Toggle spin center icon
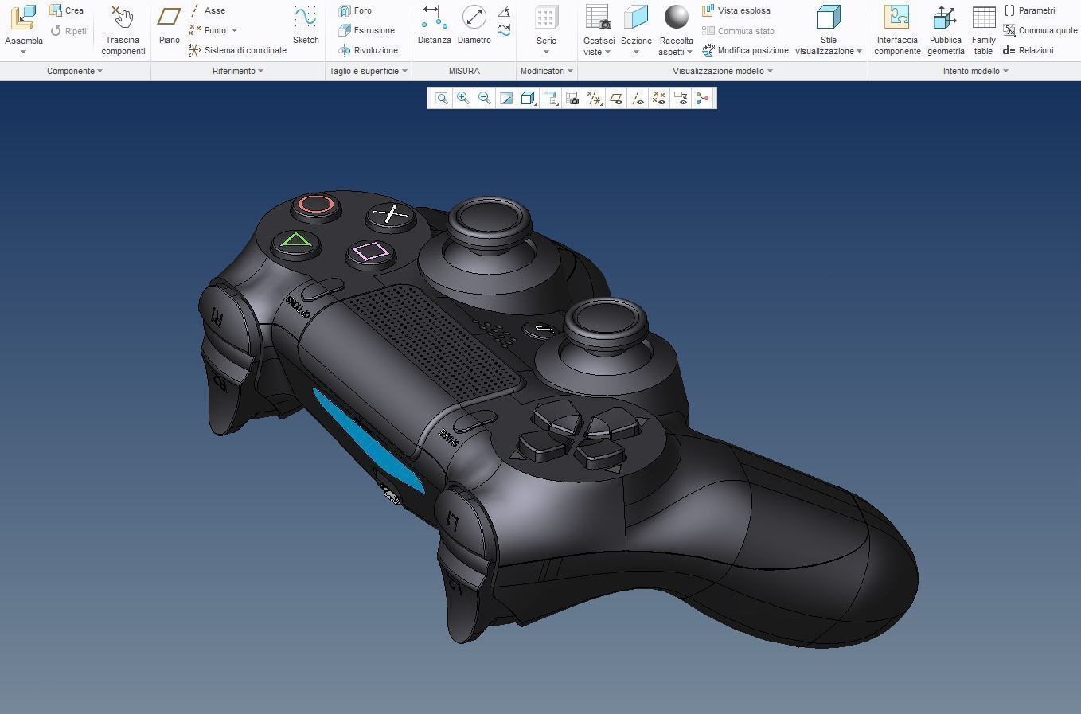The image size is (1081, 714). 702,98
